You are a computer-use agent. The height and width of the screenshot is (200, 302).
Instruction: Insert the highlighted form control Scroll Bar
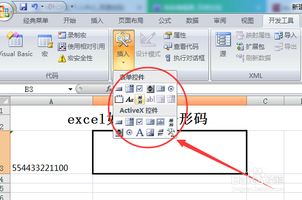140,99
